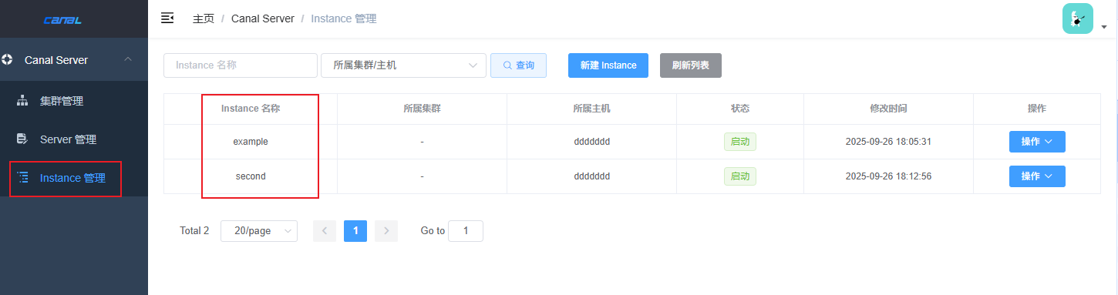Open the 20/page size dropdown
Viewport: 1118px width, 295px height.
pyautogui.click(x=259, y=231)
